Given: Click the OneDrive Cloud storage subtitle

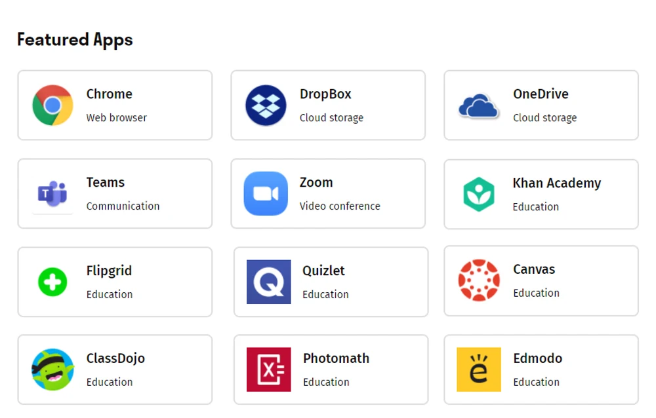Looking at the screenshot, I should 544,118.
